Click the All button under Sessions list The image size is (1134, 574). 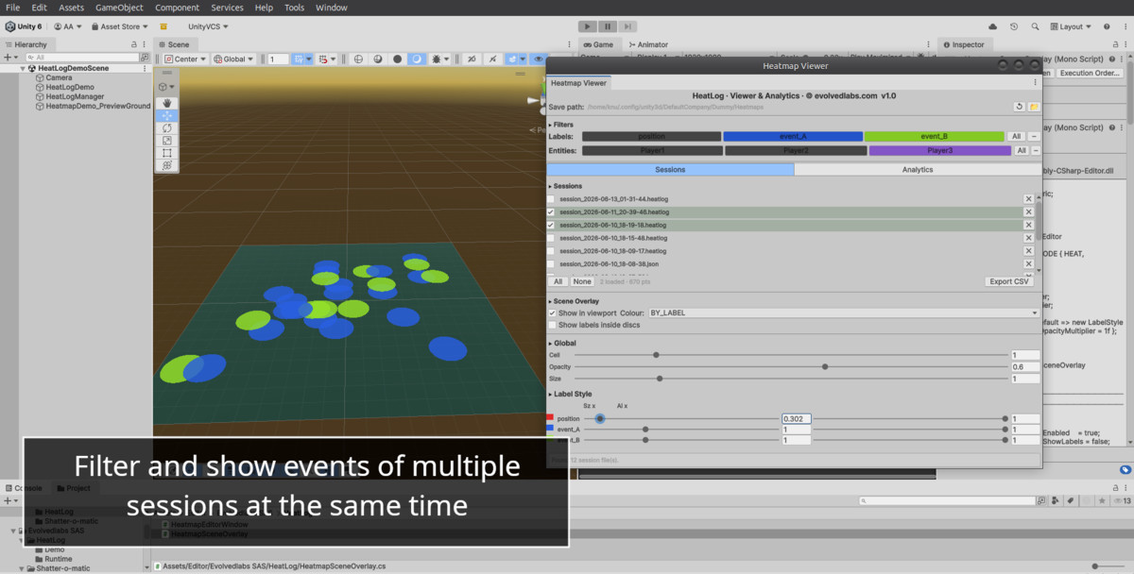click(x=558, y=281)
